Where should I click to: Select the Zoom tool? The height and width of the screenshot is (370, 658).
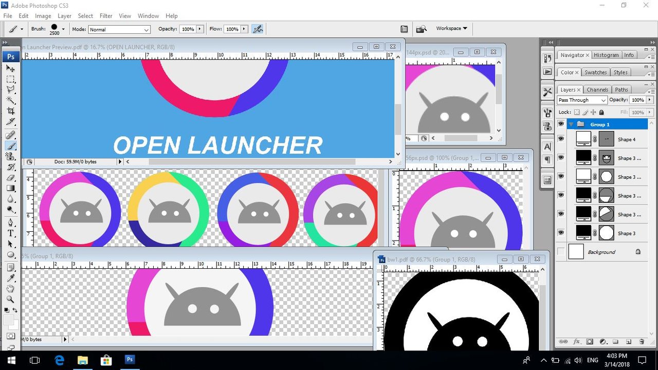click(11, 299)
